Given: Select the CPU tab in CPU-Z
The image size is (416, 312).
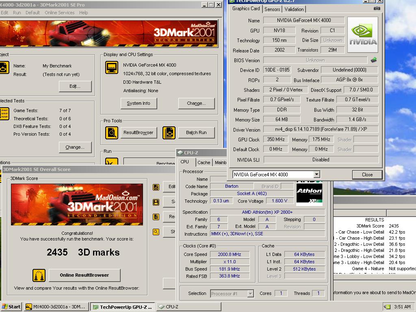Looking at the screenshot, I should pos(185,162).
